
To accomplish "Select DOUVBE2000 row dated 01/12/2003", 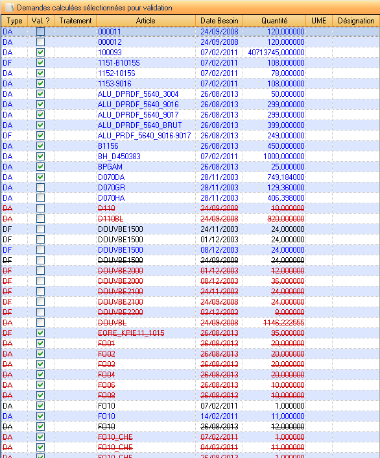I will (190, 270).
